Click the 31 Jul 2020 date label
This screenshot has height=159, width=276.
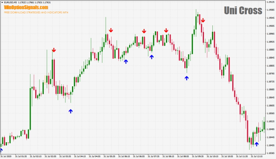pyautogui.click(x=7, y=157)
